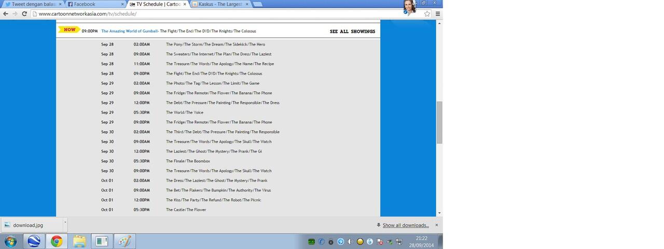
Task: Open a new browser tab
Action: (x=257, y=4)
